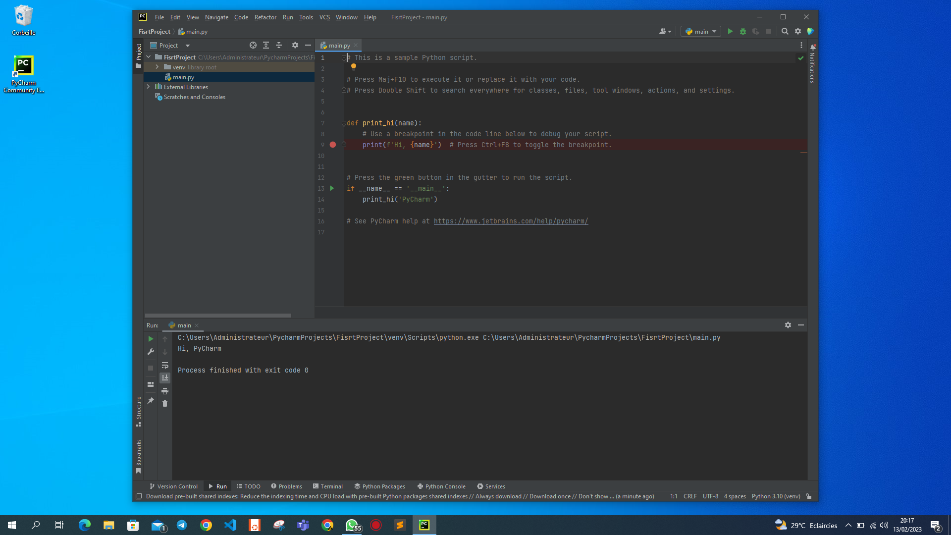Toggle soft-wrap in the Run console
Image resolution: width=951 pixels, height=535 pixels.
pyautogui.click(x=165, y=365)
